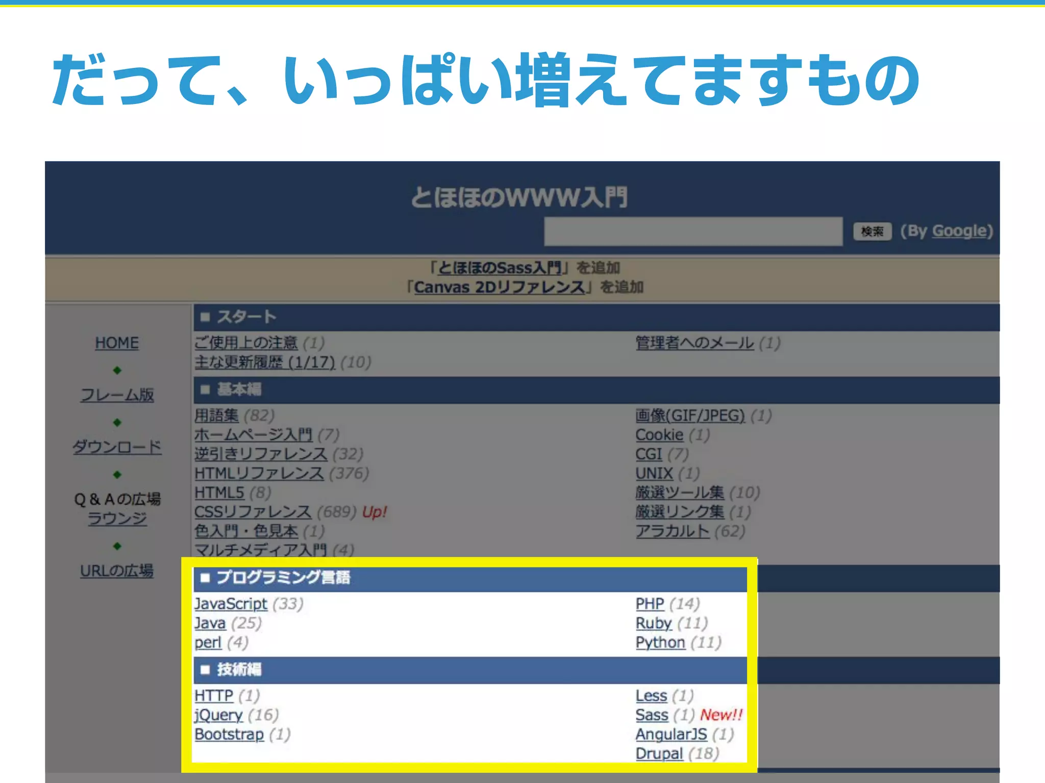Open the Sass link marked New

pyautogui.click(x=652, y=715)
